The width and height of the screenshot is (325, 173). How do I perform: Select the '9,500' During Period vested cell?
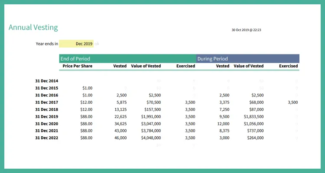click(224, 116)
